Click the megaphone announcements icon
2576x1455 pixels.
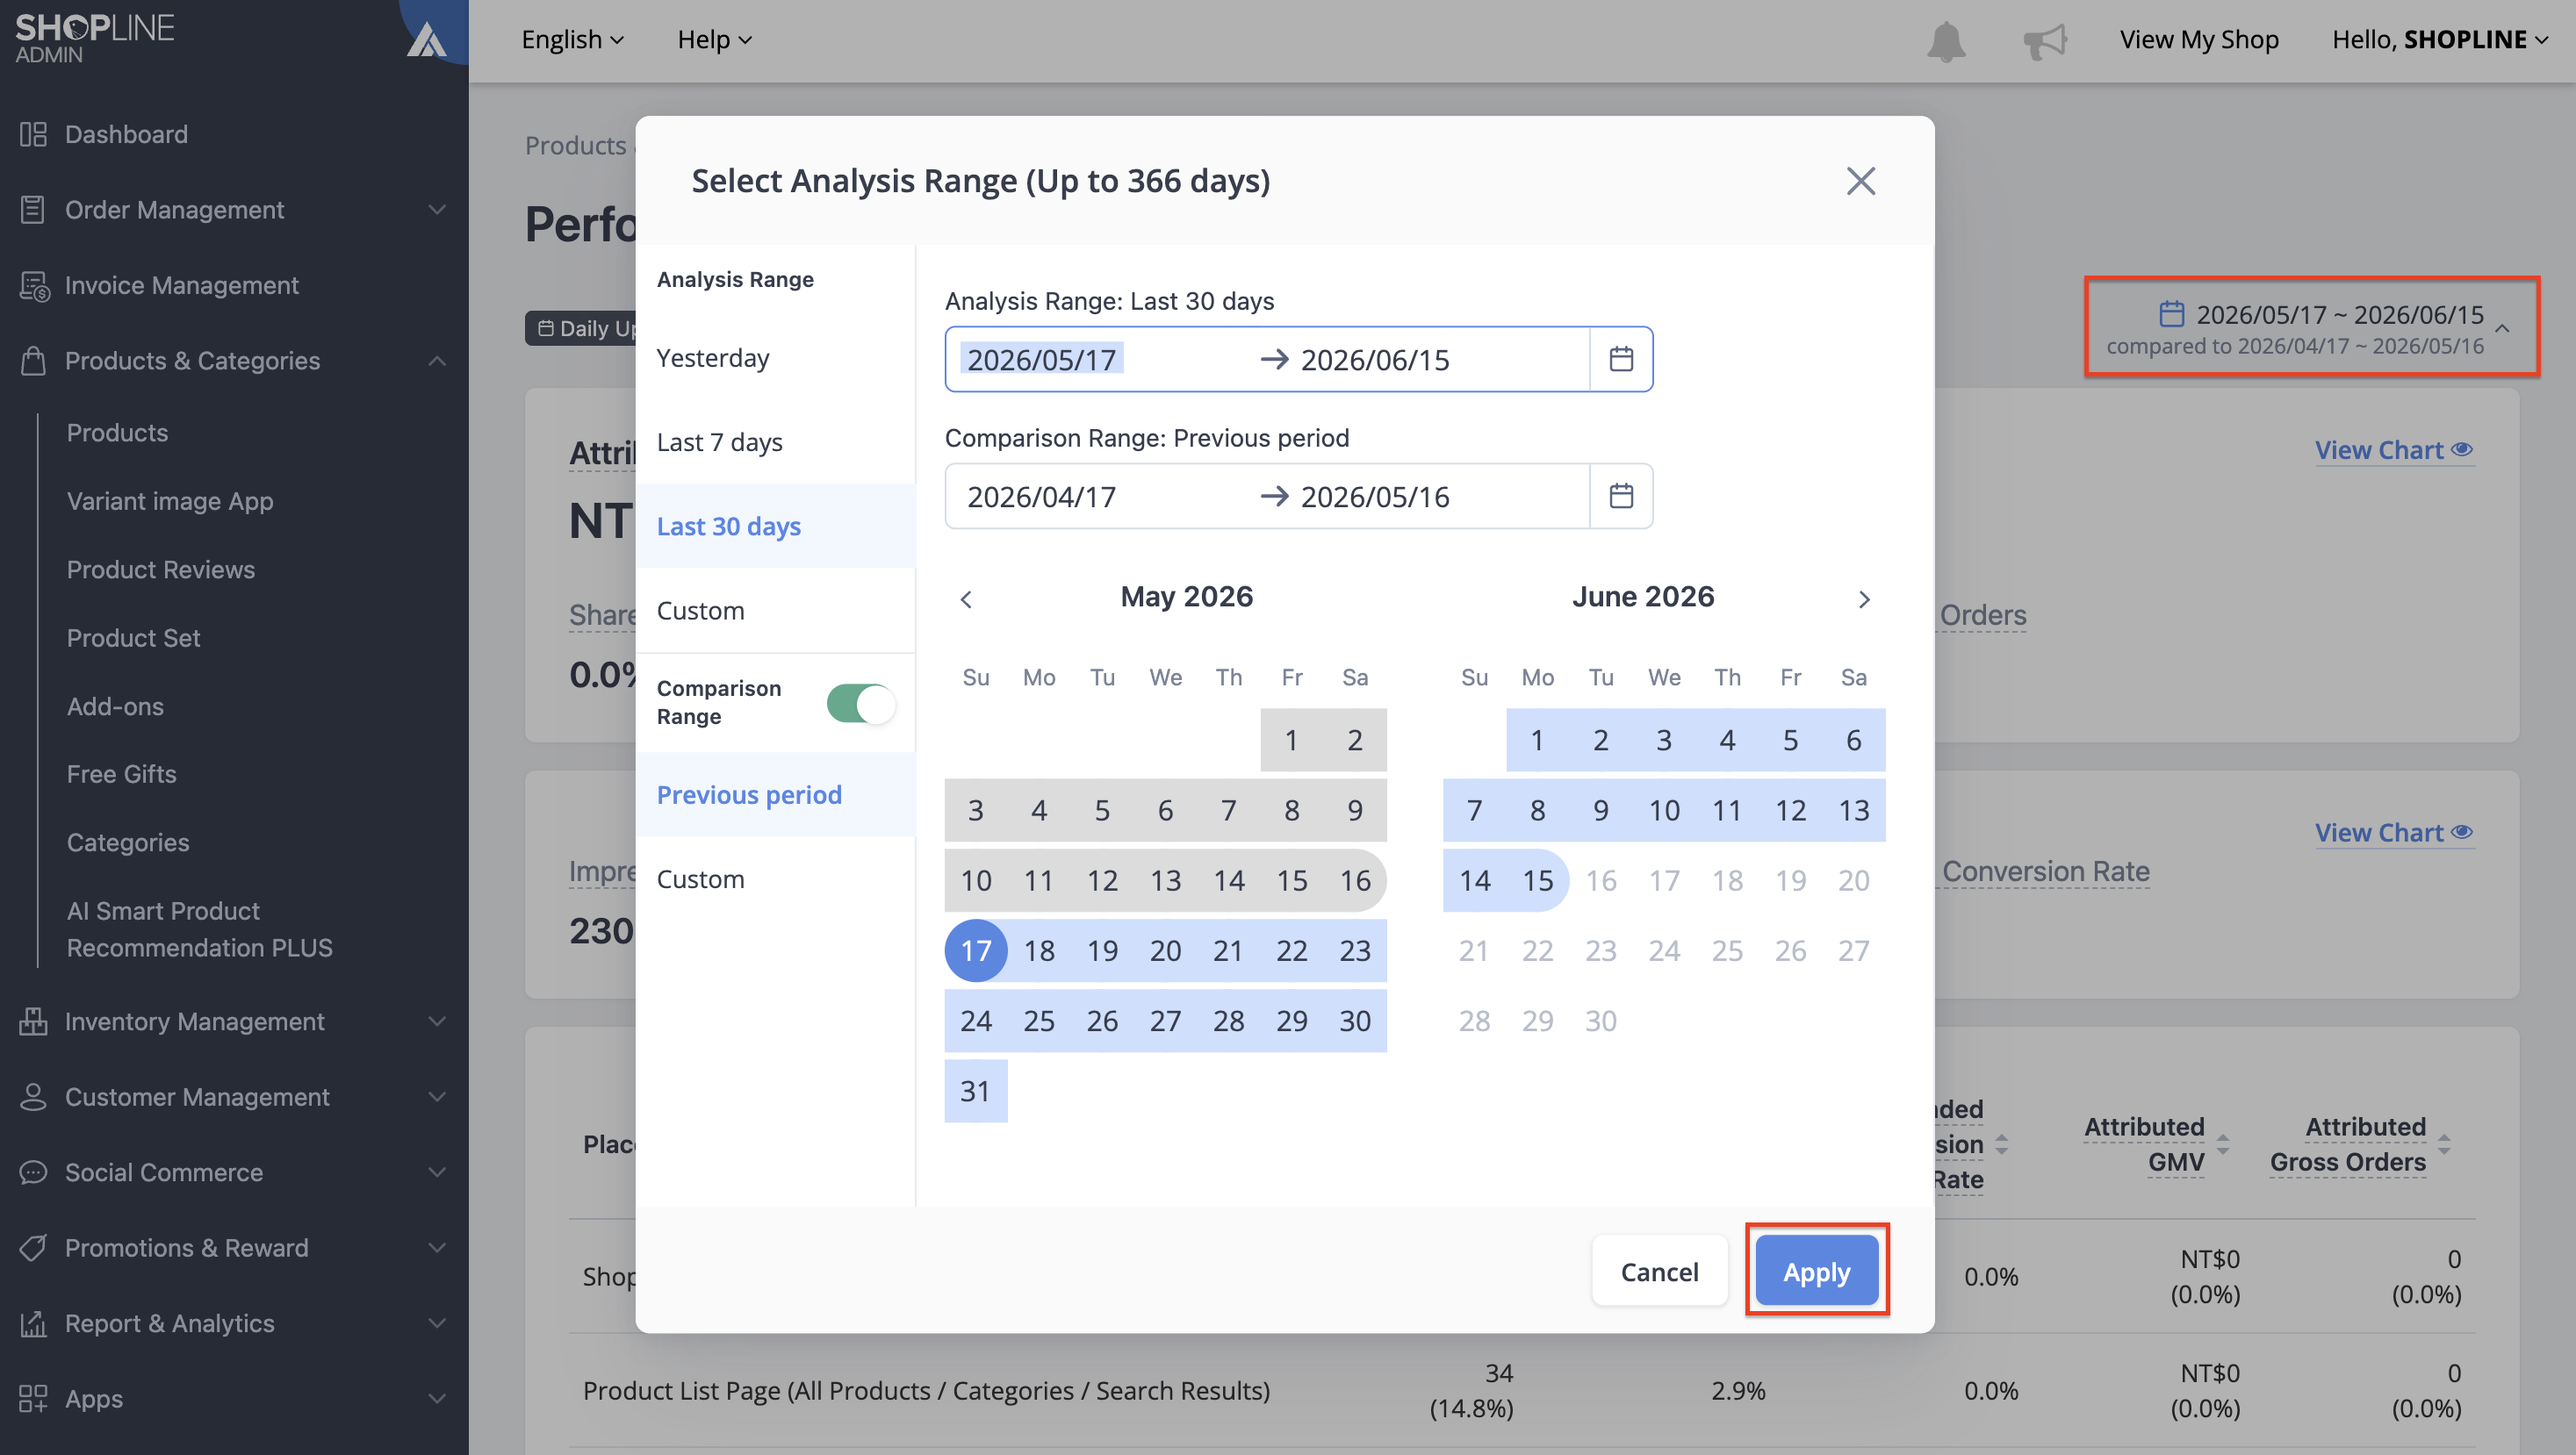pos(2043,40)
